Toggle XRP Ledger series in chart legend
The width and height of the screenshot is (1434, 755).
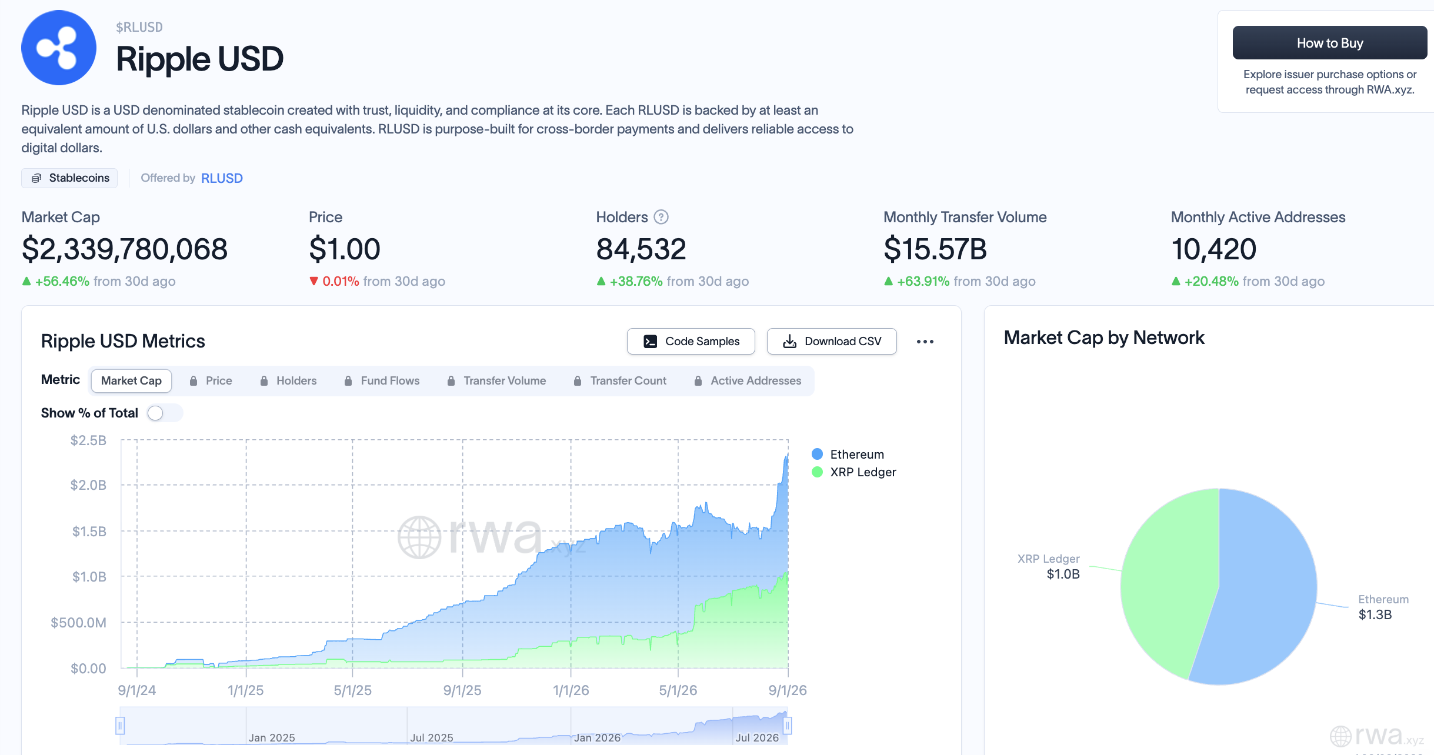[853, 472]
